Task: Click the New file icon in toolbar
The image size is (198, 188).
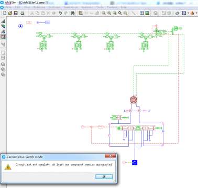Action: pos(5,13)
